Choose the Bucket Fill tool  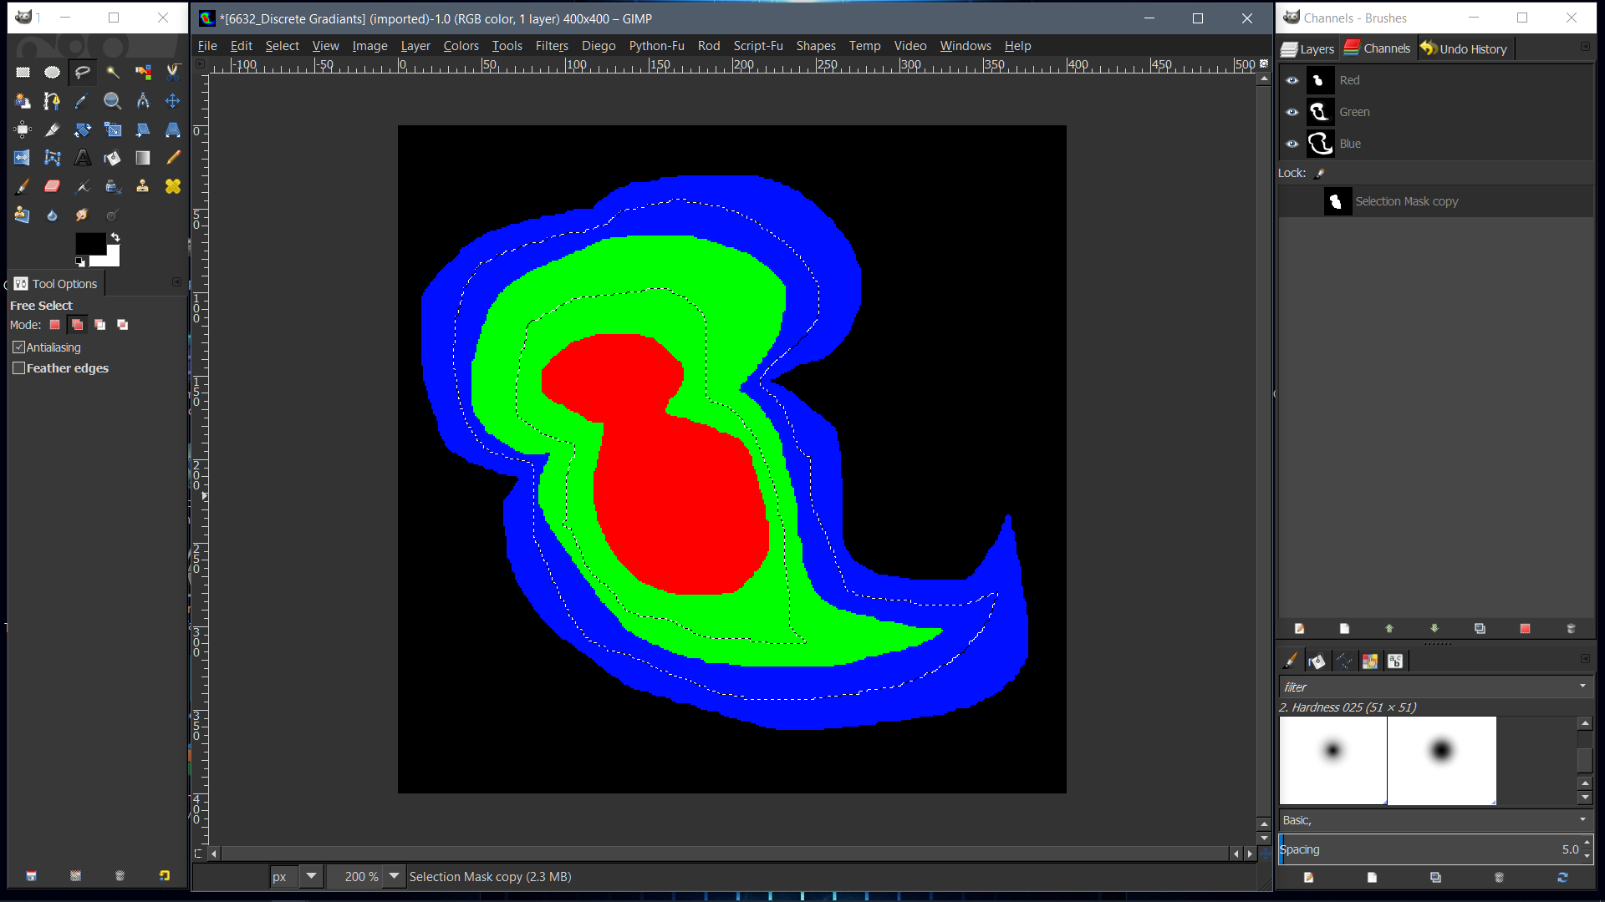pyautogui.click(x=112, y=157)
